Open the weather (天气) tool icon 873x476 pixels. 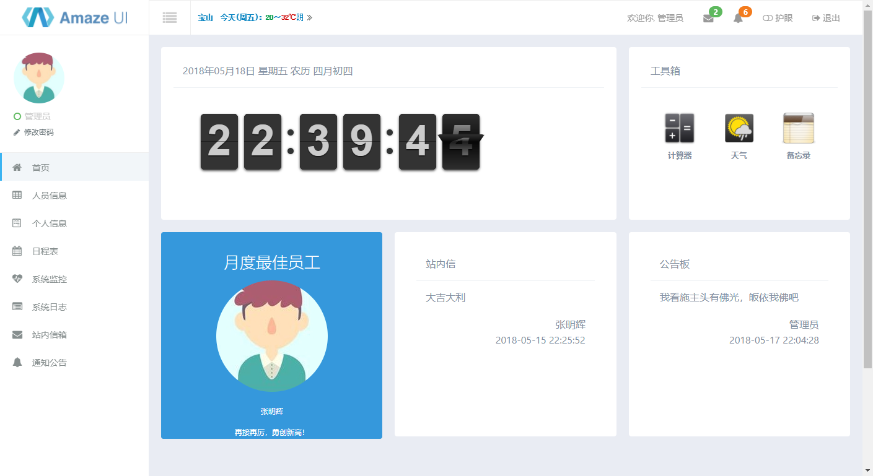point(739,129)
